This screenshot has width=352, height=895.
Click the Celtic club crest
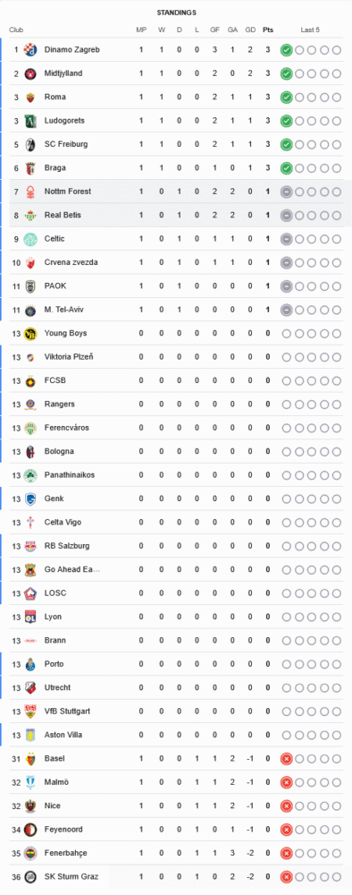(30, 239)
